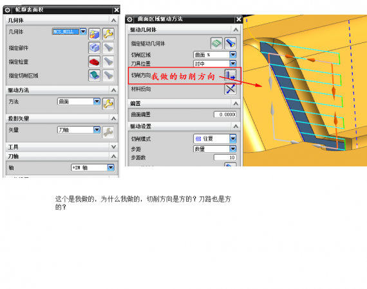Collapse the 投影矢量 (projection vector) section
This screenshot has width=367, height=289.
tap(113, 119)
